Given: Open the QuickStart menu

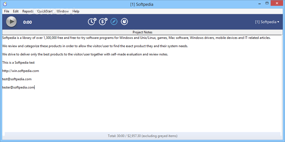Looking at the screenshot, I should 45,11.
